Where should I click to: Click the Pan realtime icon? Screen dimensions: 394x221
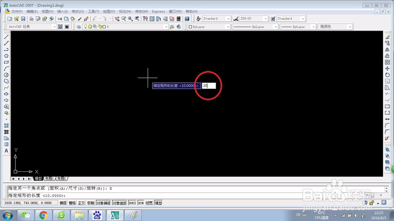coord(117,18)
